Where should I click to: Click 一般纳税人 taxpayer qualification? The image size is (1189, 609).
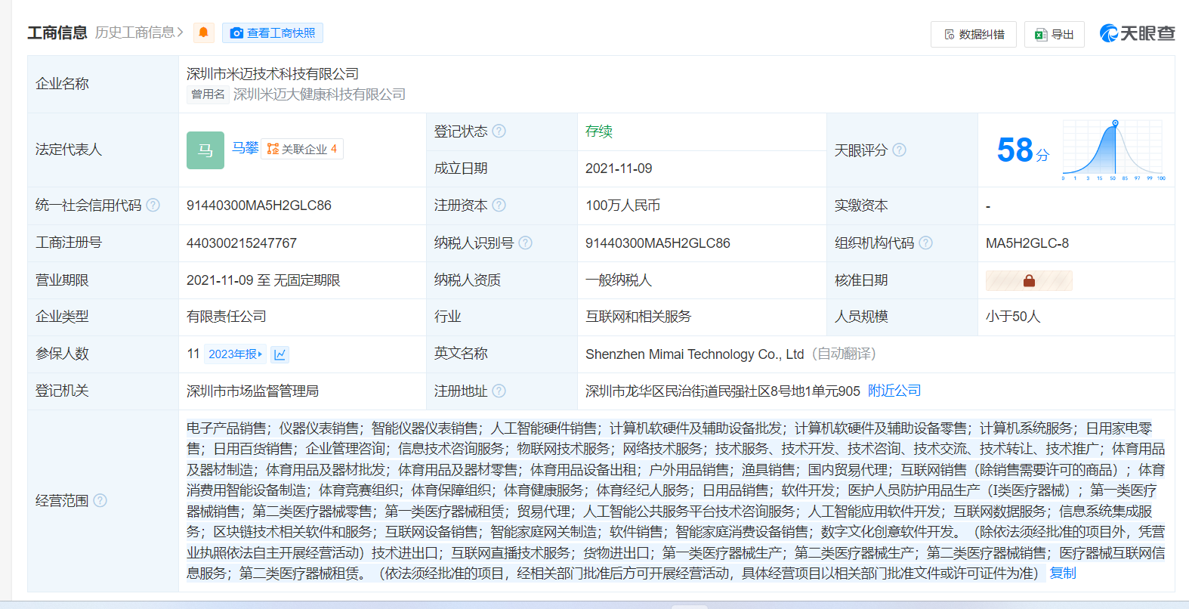click(619, 280)
